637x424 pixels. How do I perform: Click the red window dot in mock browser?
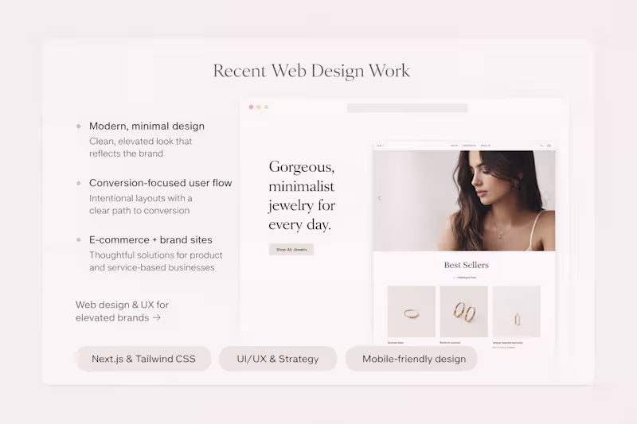coord(251,107)
